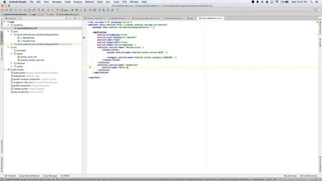Click the Find magnifier toolbar icon
The image size is (322, 181).
[39, 10]
